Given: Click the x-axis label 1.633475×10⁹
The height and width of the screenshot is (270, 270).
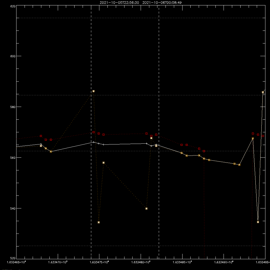Looking at the screenshot, I should (99, 262).
